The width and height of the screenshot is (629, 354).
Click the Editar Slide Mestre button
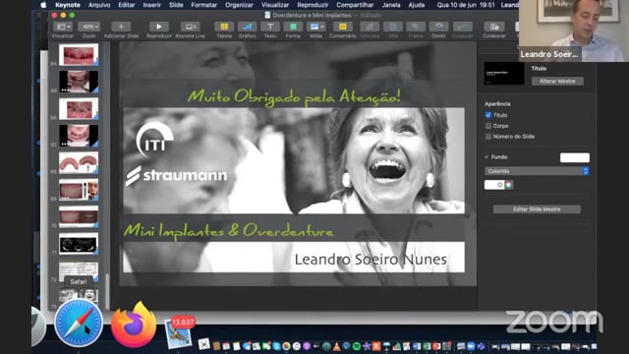[x=537, y=209]
